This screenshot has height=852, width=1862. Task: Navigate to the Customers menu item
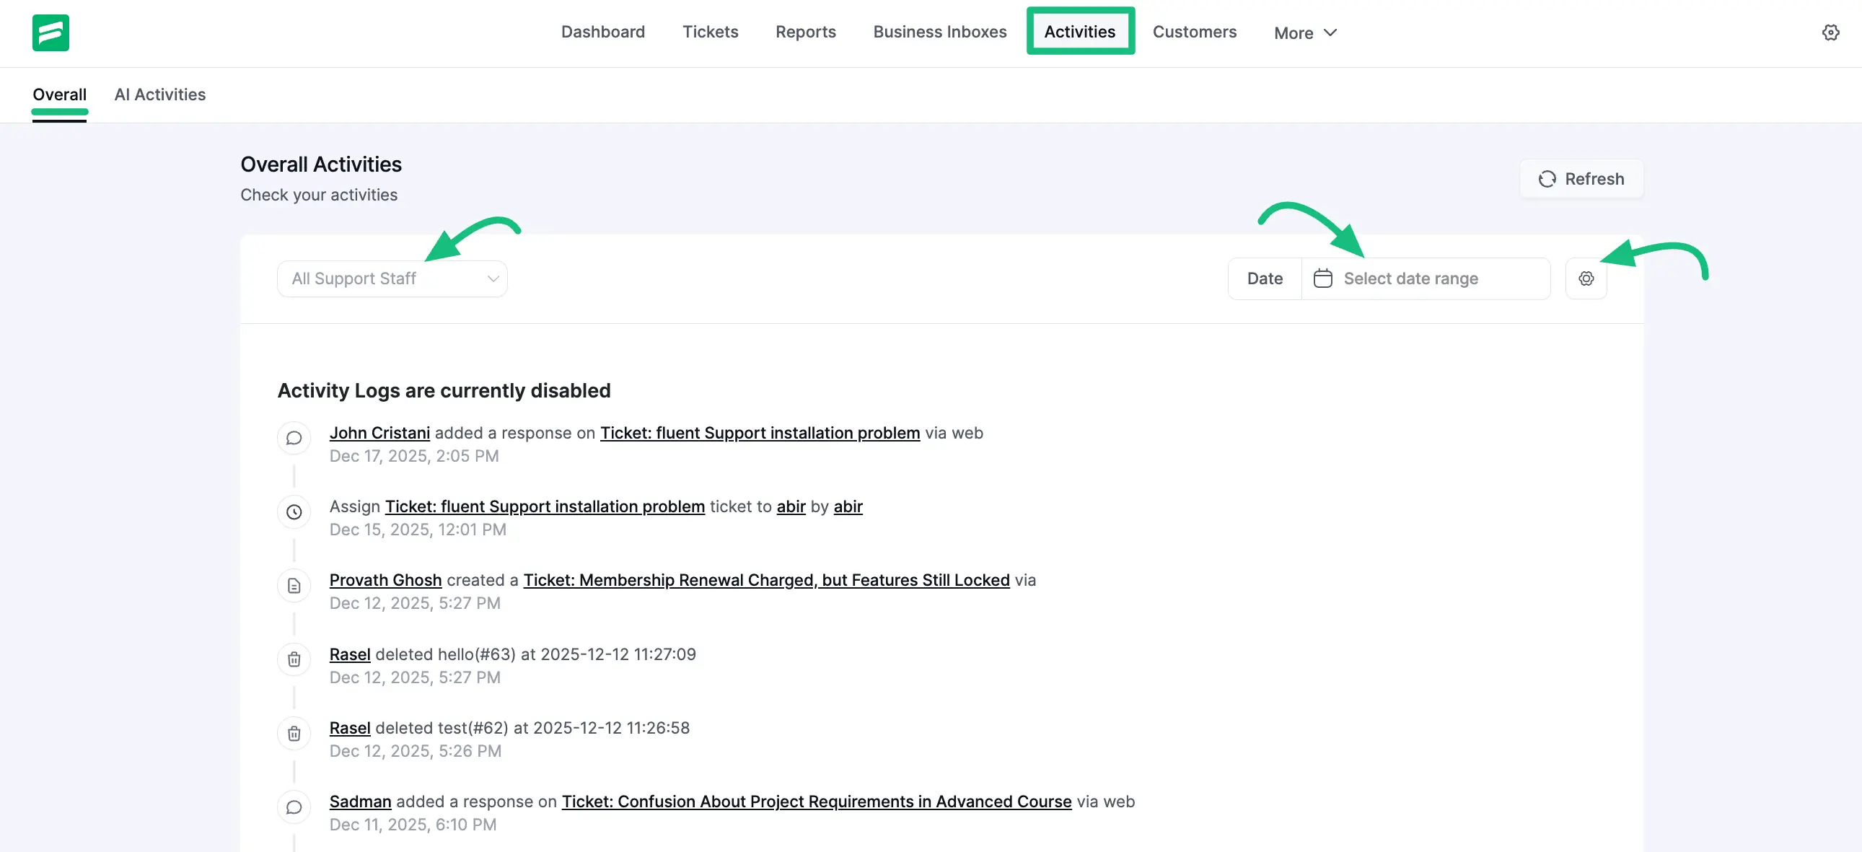(1194, 32)
